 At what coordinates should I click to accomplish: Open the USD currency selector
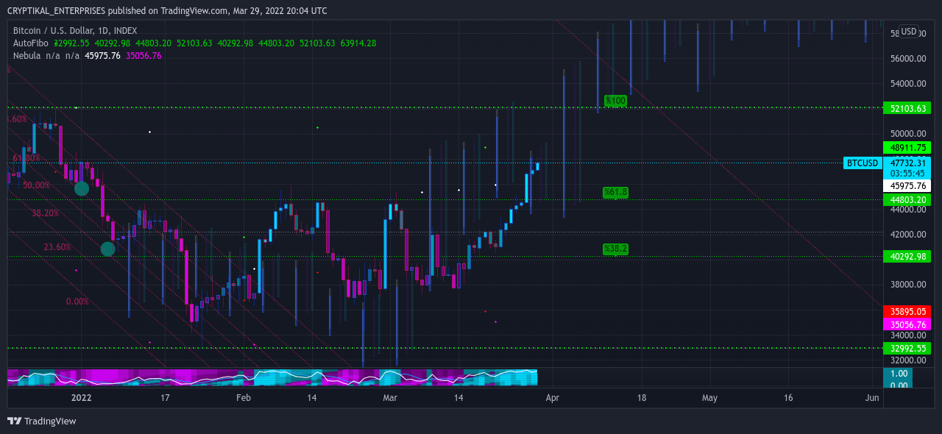pyautogui.click(x=909, y=32)
